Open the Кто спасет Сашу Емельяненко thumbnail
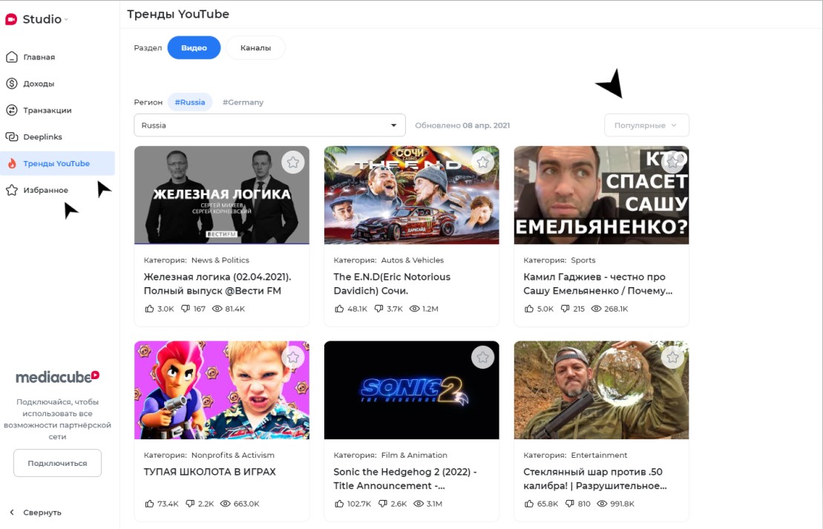Image resolution: width=823 pixels, height=529 pixels. pyautogui.click(x=602, y=195)
